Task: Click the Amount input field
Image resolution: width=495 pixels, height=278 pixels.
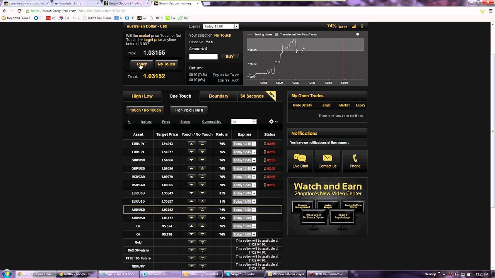Action: click(x=203, y=57)
